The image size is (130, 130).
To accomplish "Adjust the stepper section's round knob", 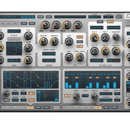I will click(x=6, y=93).
